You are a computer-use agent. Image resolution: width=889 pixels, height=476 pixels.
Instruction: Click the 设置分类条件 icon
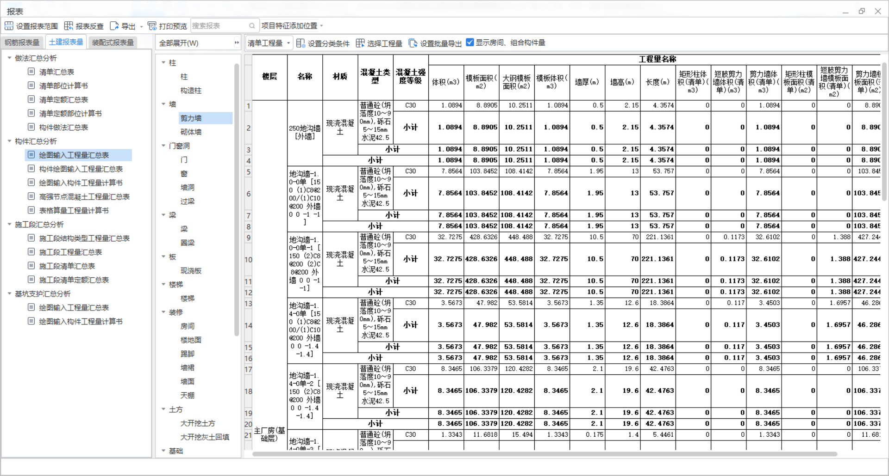(x=301, y=43)
